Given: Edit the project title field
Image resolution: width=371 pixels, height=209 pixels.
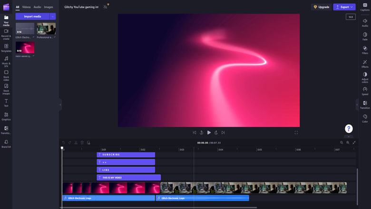Looking at the screenshot, I should pos(81,7).
